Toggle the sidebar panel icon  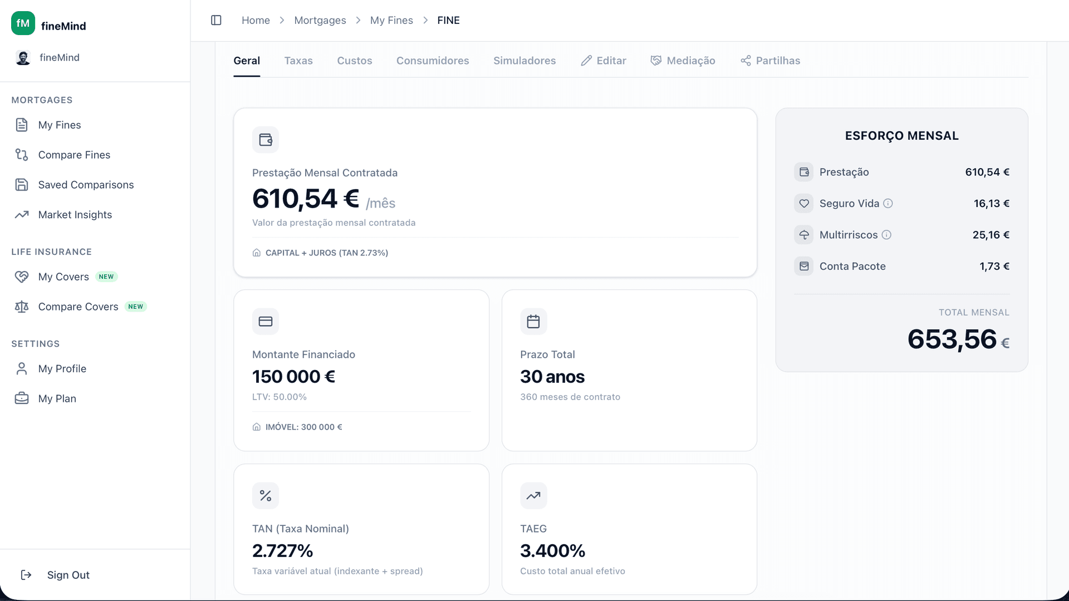[x=216, y=20]
